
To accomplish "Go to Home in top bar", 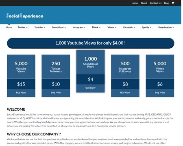I will coord(135,3).
